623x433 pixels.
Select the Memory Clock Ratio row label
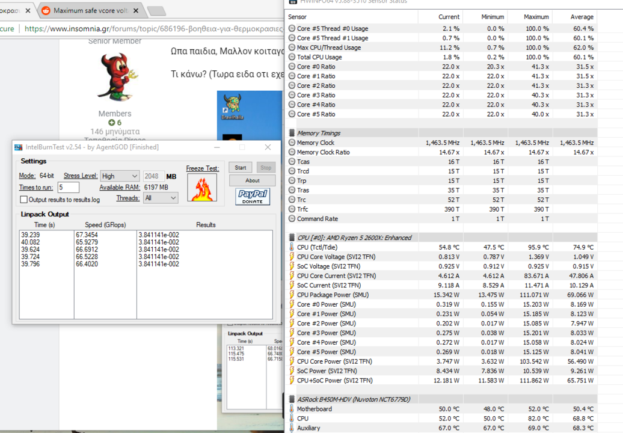pyautogui.click(x=324, y=152)
